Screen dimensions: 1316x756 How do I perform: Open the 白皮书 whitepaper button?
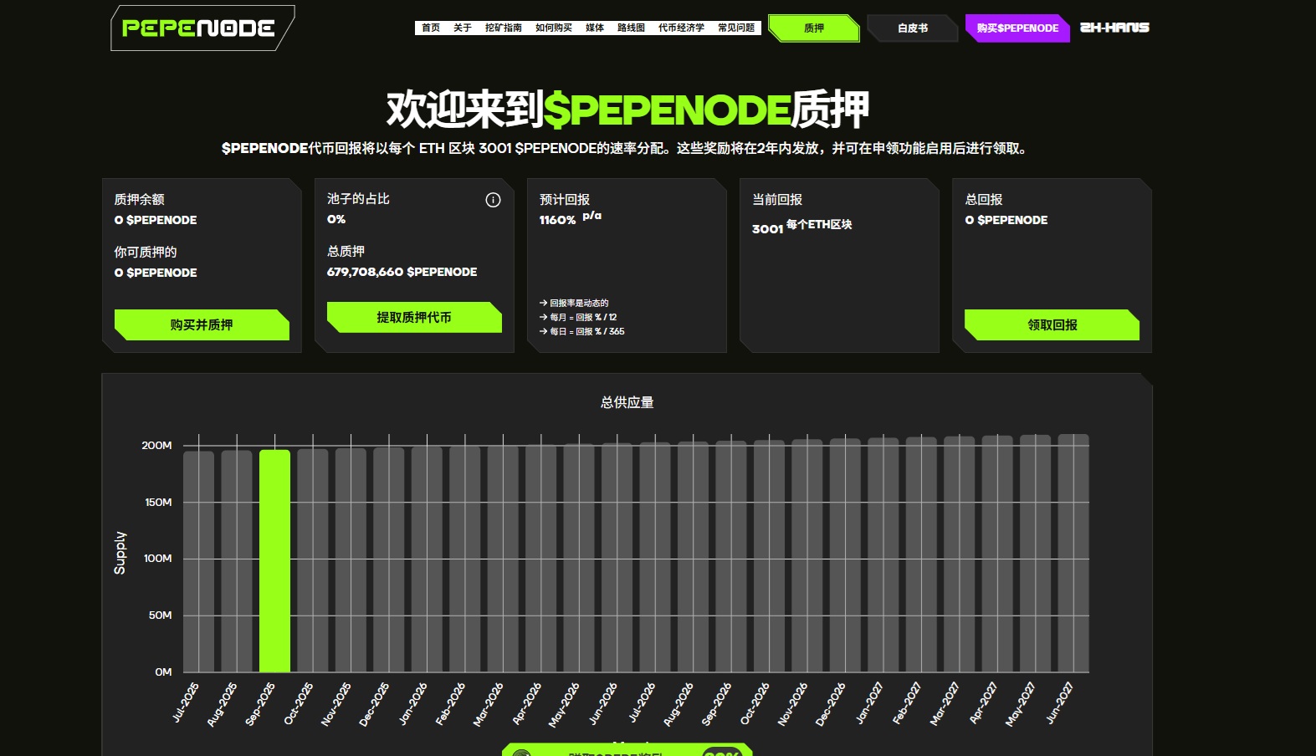(913, 28)
